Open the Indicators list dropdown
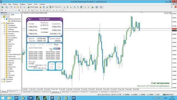 coord(93,7)
